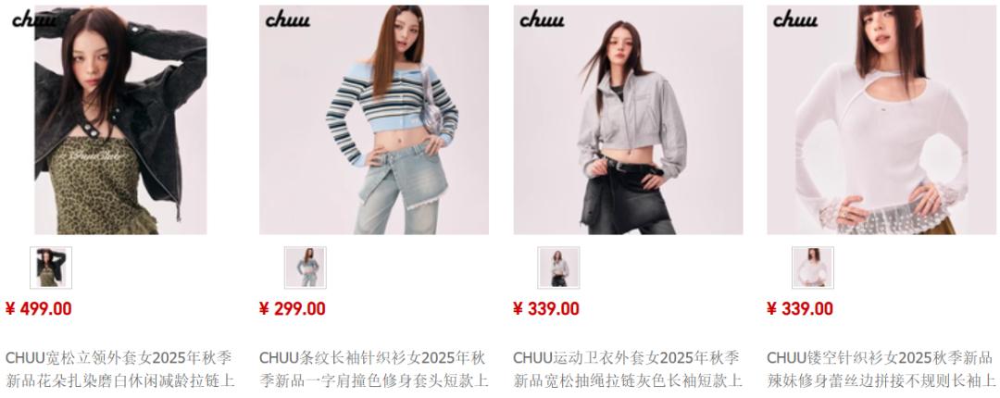Click the chuu logo on the white knit photo
The width and height of the screenshot is (1000, 398).
[x=795, y=19]
